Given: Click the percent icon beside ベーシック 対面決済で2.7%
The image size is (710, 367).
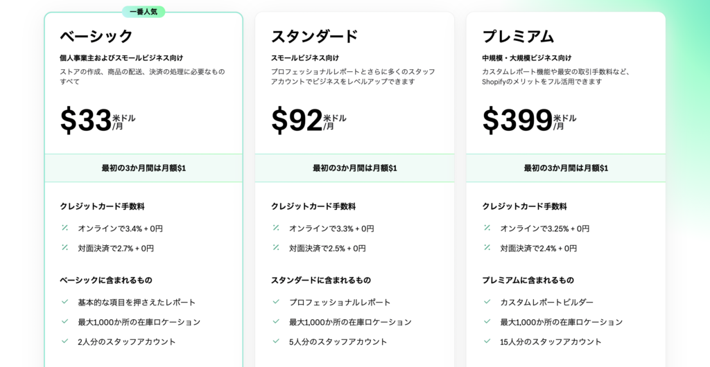Looking at the screenshot, I should [64, 247].
